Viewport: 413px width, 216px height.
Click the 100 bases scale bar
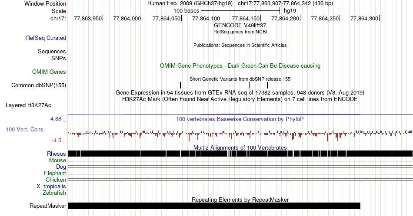pos(240,11)
